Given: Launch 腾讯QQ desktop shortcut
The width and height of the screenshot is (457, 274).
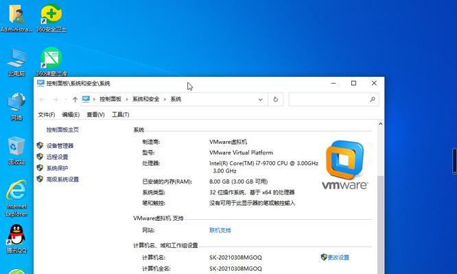Looking at the screenshot, I should (16, 238).
